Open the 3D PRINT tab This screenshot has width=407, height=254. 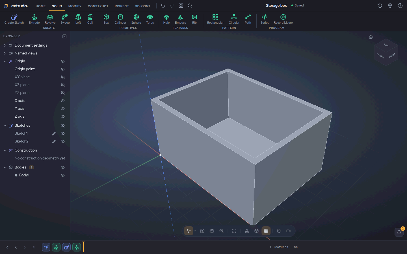click(143, 6)
